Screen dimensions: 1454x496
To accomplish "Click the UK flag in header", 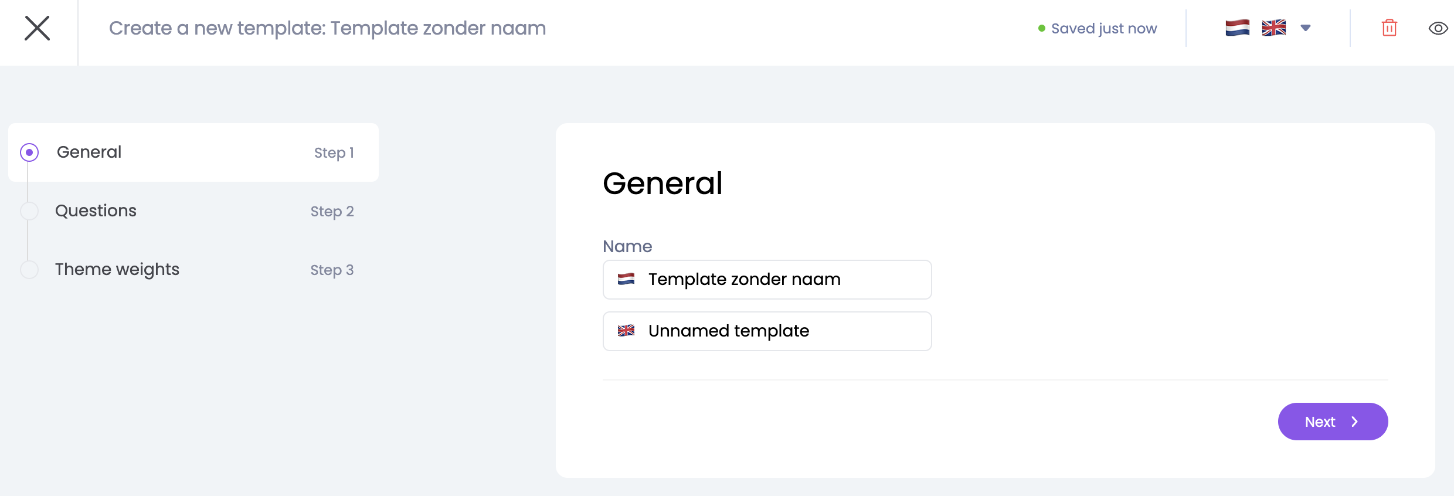I will click(1273, 28).
